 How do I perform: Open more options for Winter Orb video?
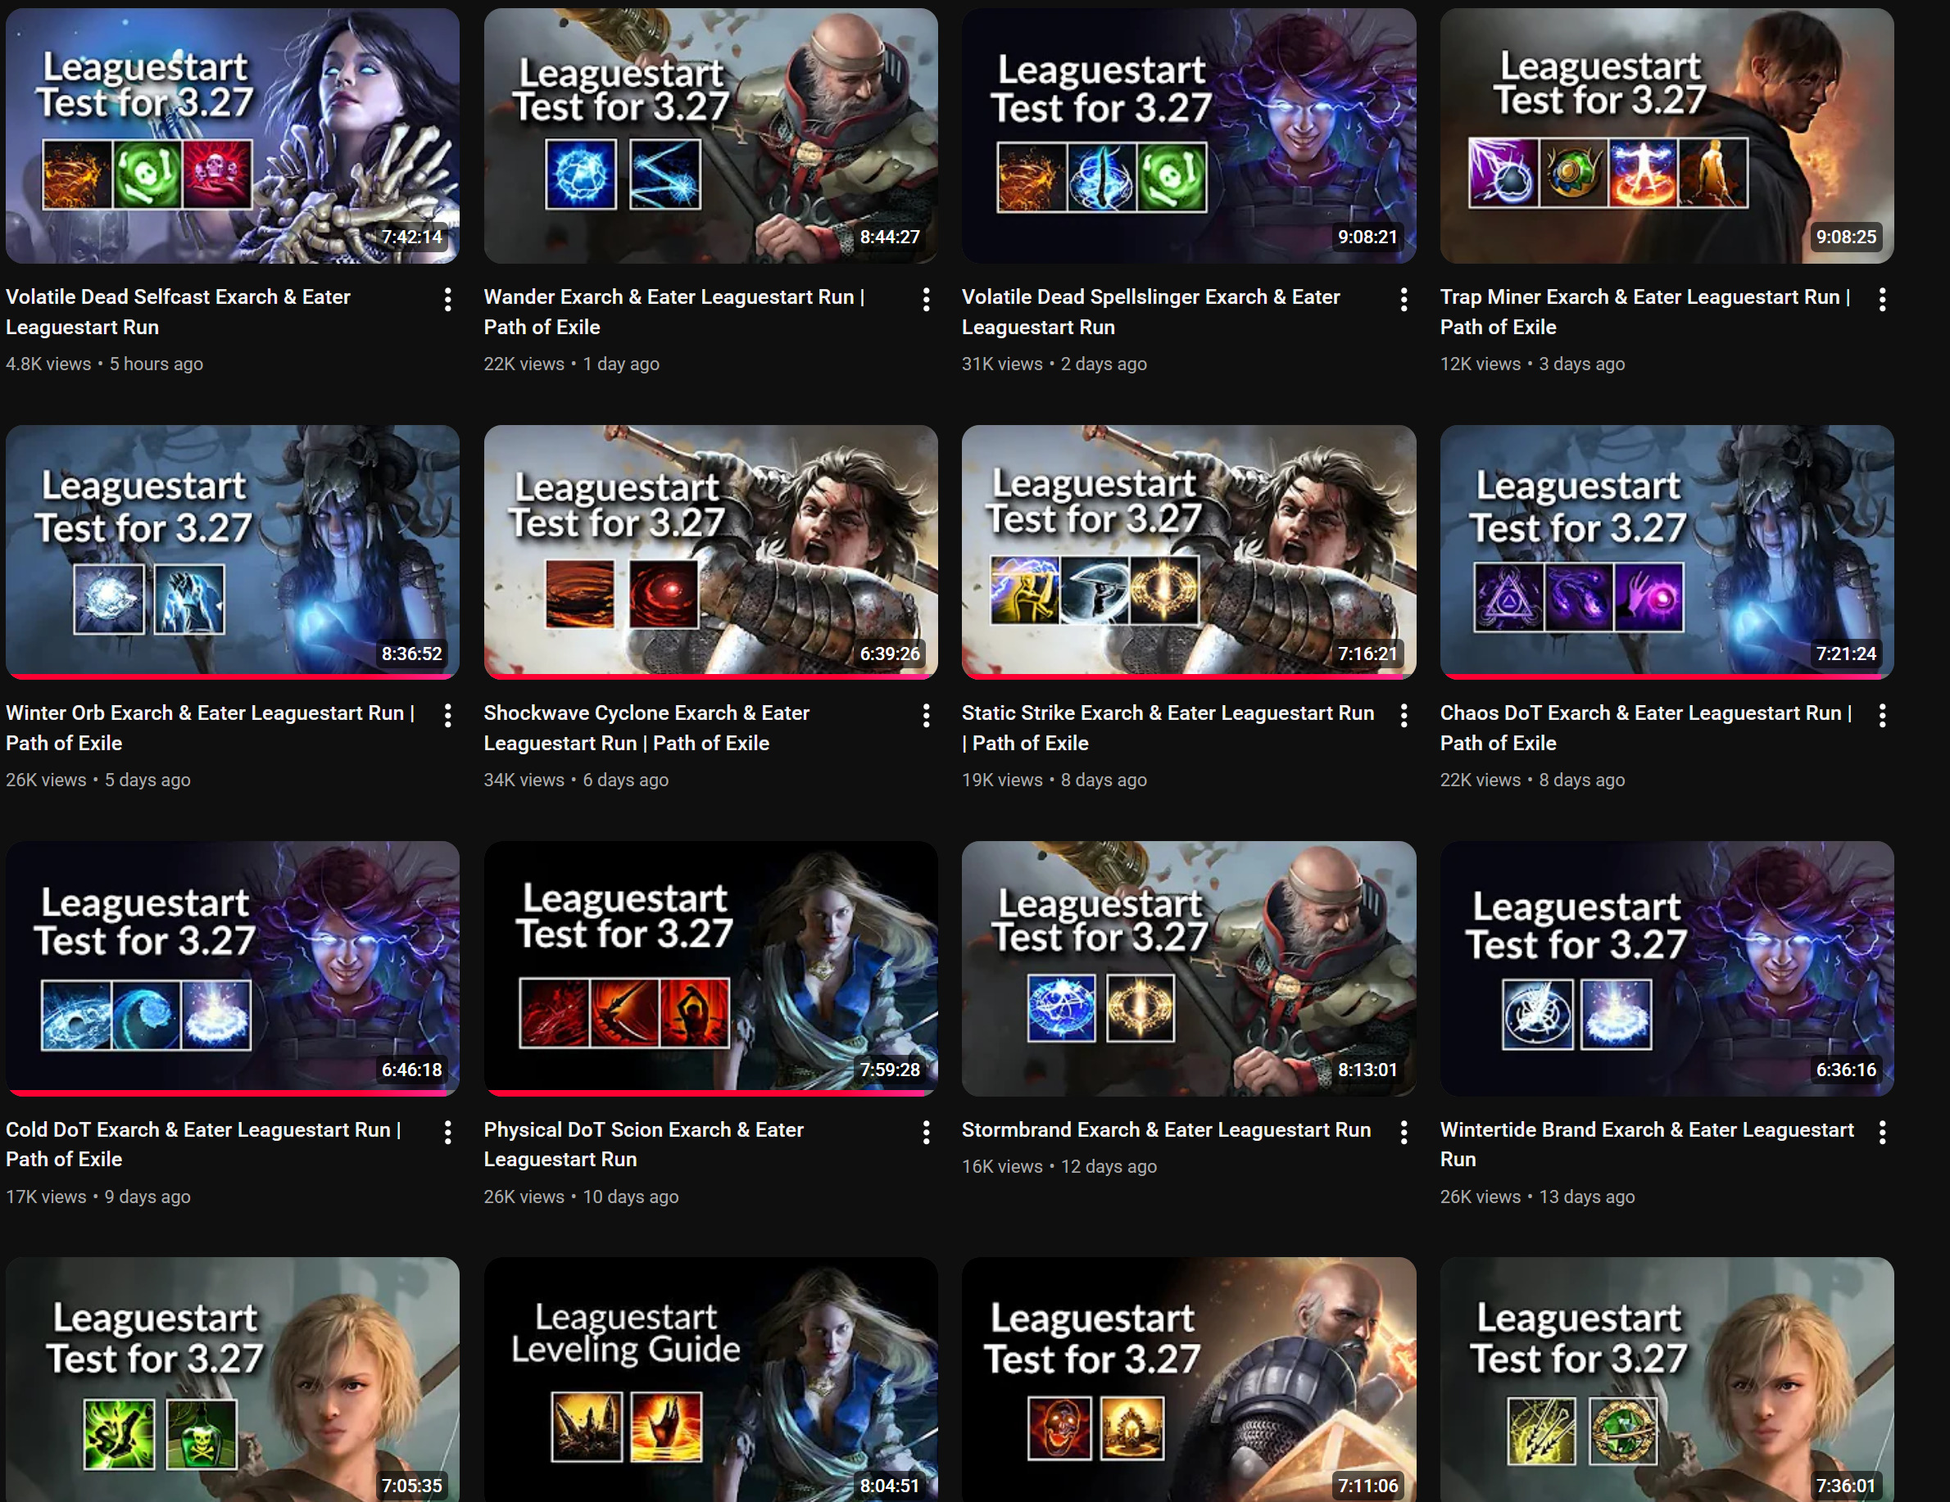[447, 716]
